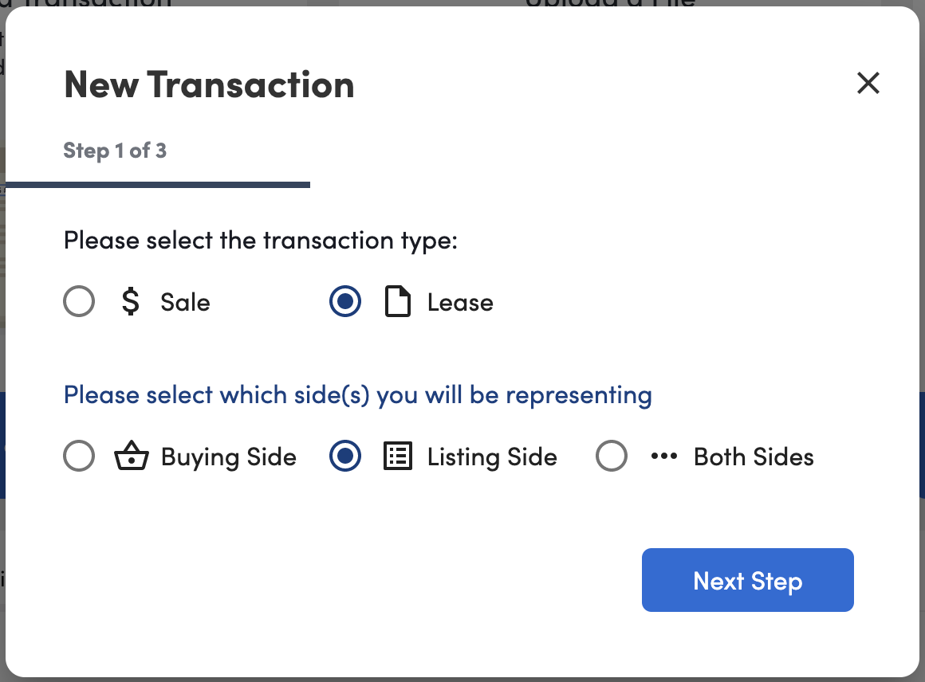Choose the Buying Side radio button
This screenshot has height=682, width=925.
point(79,456)
